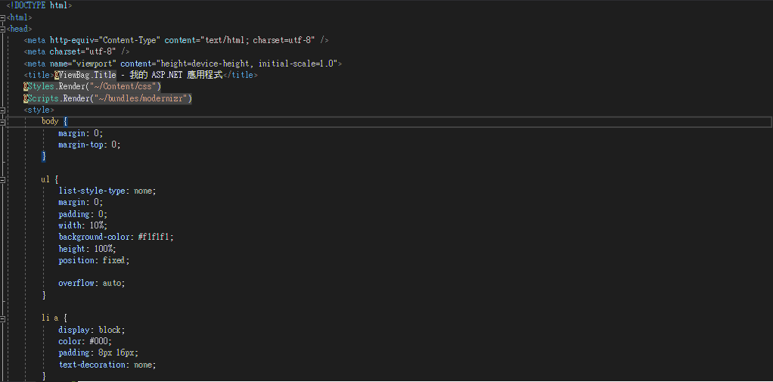This screenshot has width=773, height=382.
Task: Place cursor on the DOCTYPE html declaration
Action: (x=39, y=5)
